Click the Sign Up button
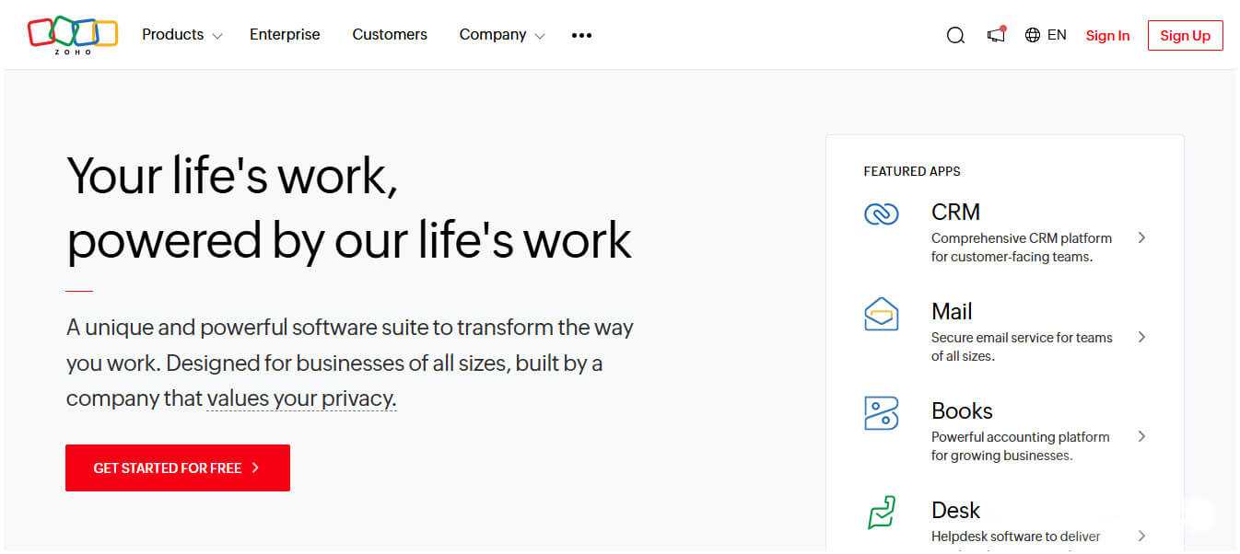 click(x=1185, y=35)
